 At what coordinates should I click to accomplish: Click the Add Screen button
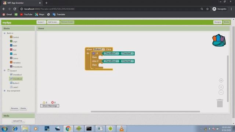[x=53, y=22]
